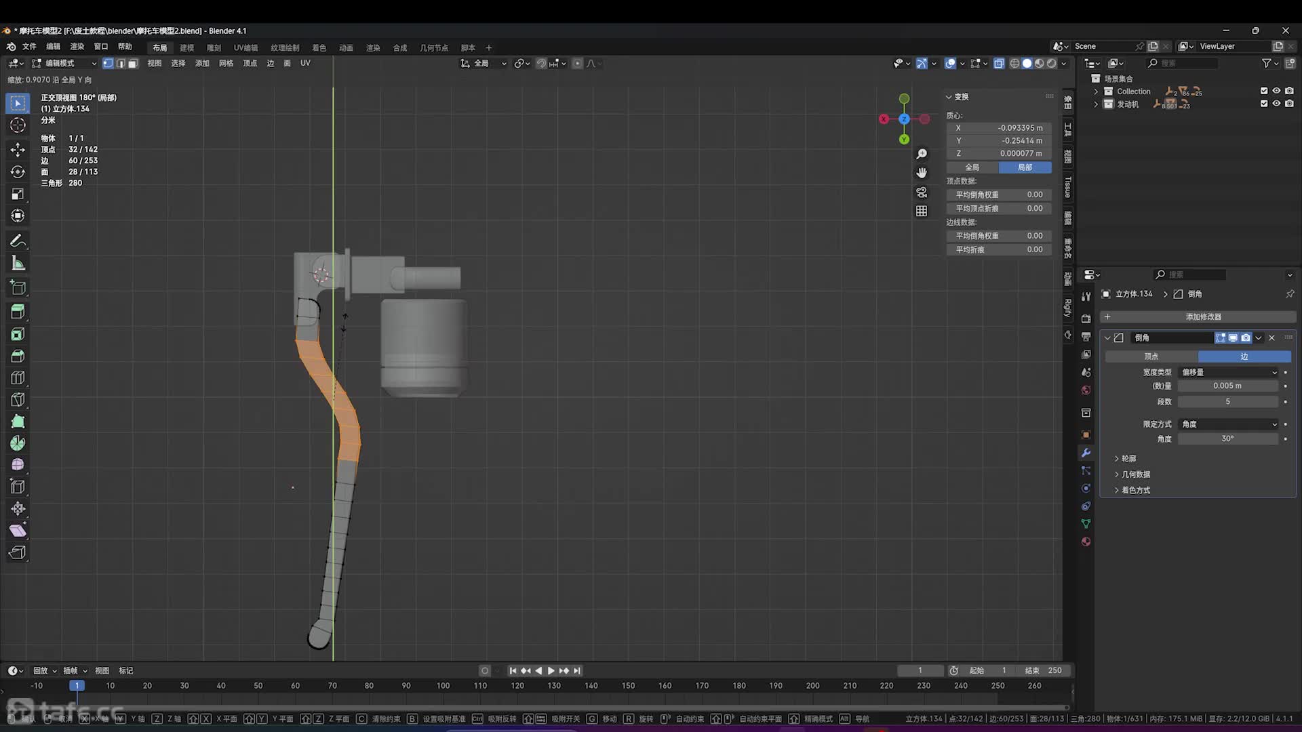
Task: Toggle snapping magnet
Action: tap(541, 63)
